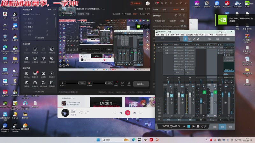Open the 音轨 menu in Studio One
This screenshot has width=255, height=143.
coord(172,35)
